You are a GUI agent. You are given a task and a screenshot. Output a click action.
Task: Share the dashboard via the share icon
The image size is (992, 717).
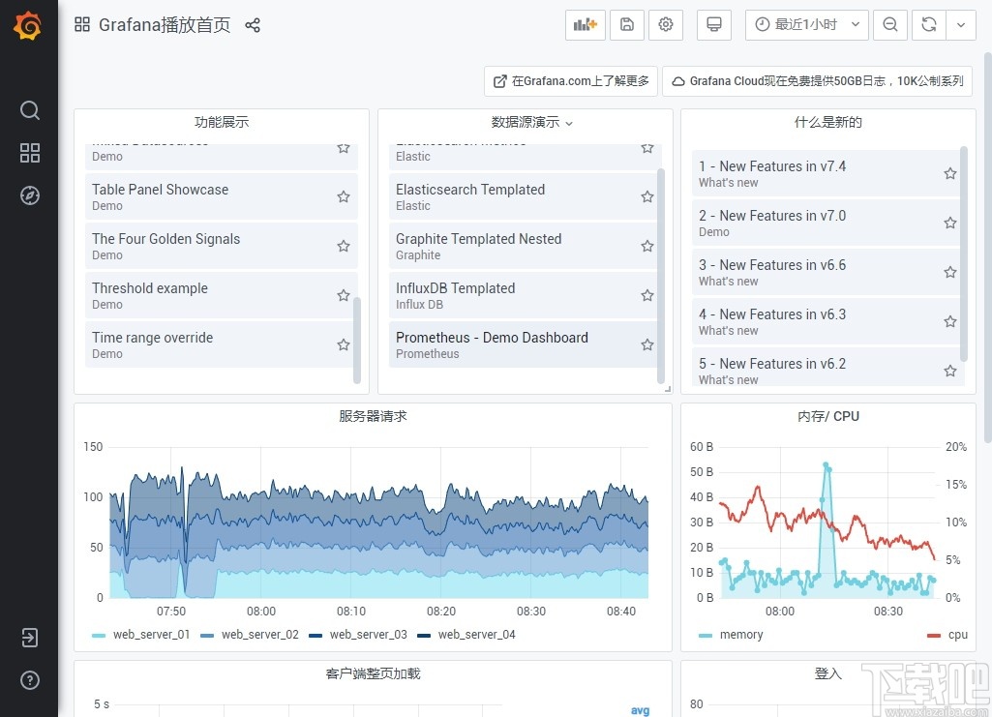(253, 25)
